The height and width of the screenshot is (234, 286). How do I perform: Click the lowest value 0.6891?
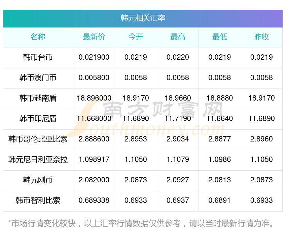pos(220,200)
